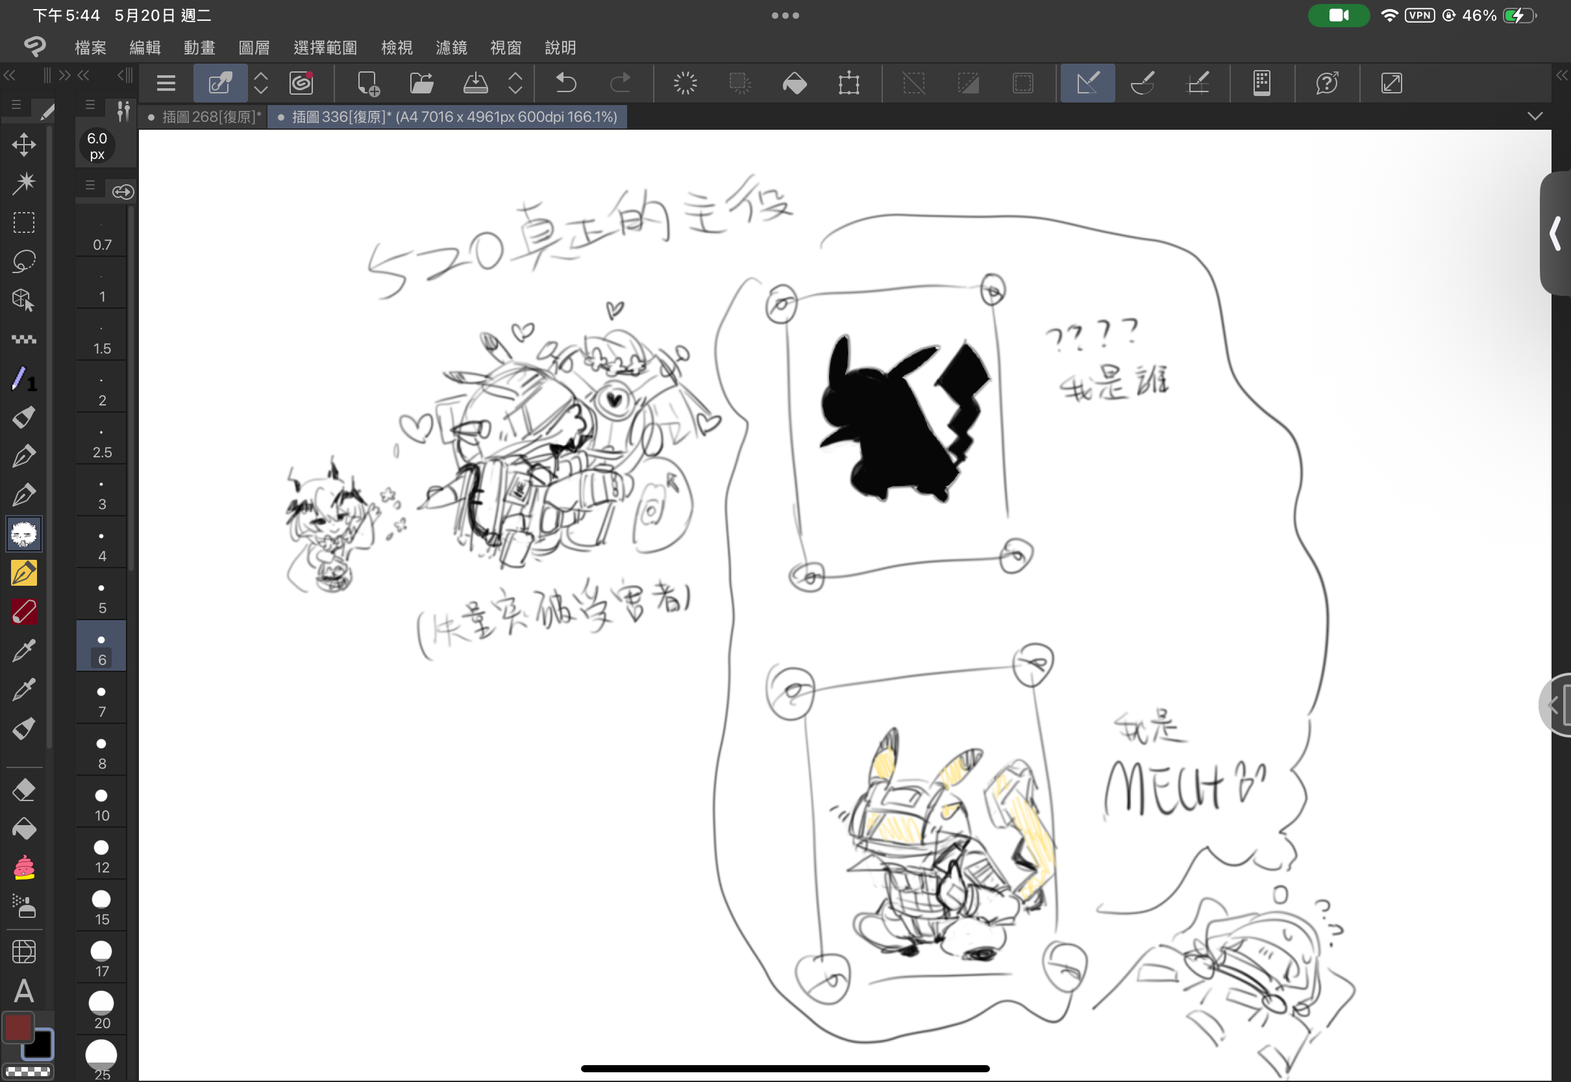Select the Lasso speech balloon tool

(x=24, y=261)
